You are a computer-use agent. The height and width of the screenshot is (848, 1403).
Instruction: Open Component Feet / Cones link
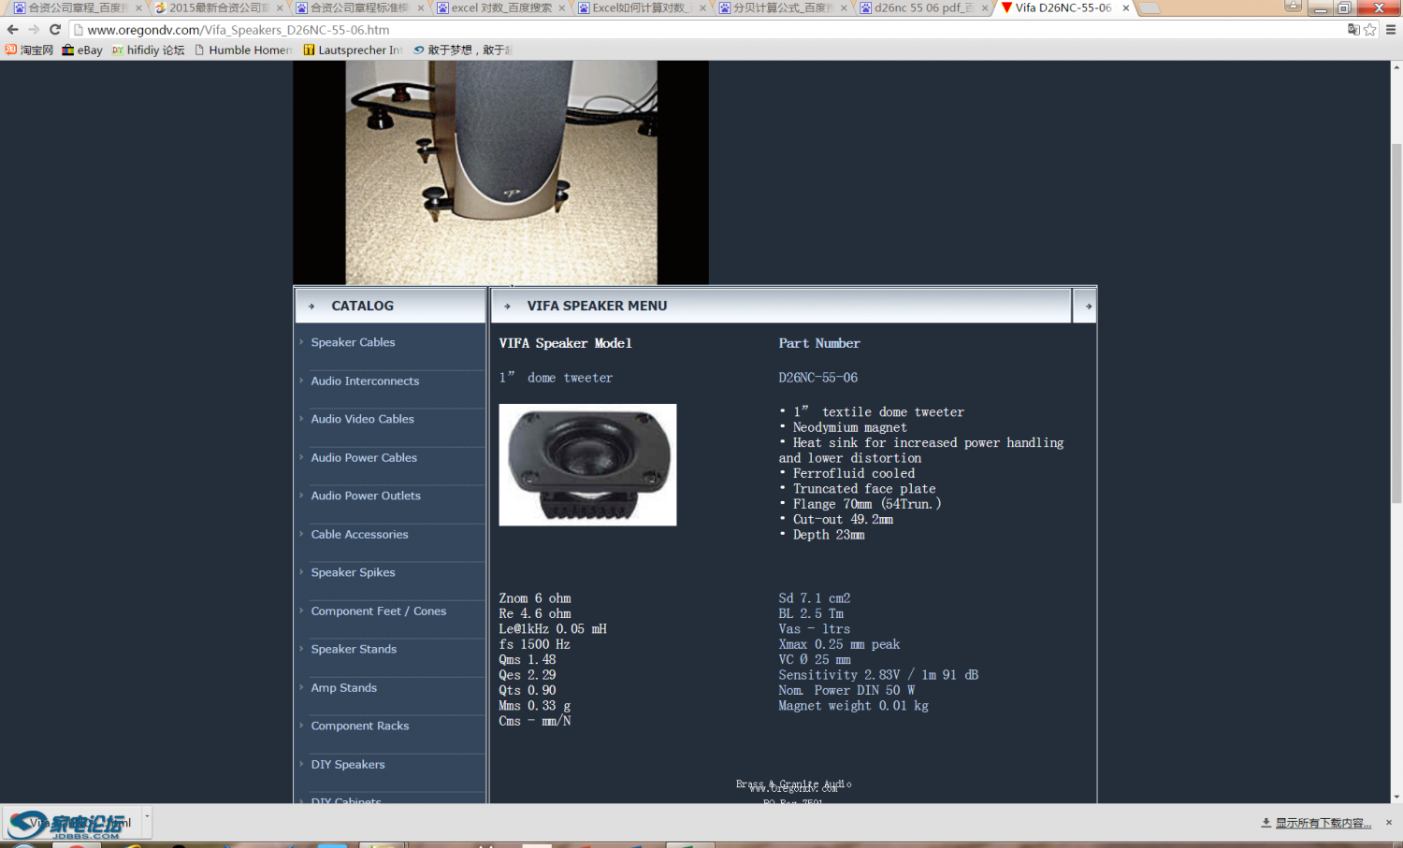pos(379,611)
